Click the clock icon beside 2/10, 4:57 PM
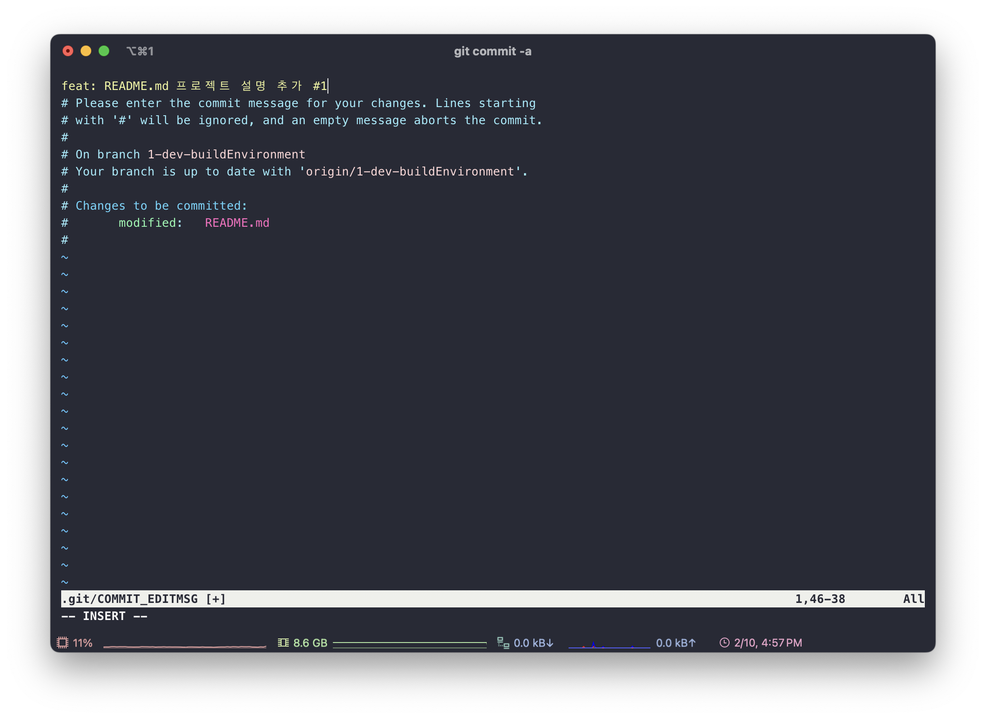This screenshot has width=986, height=719. (724, 643)
